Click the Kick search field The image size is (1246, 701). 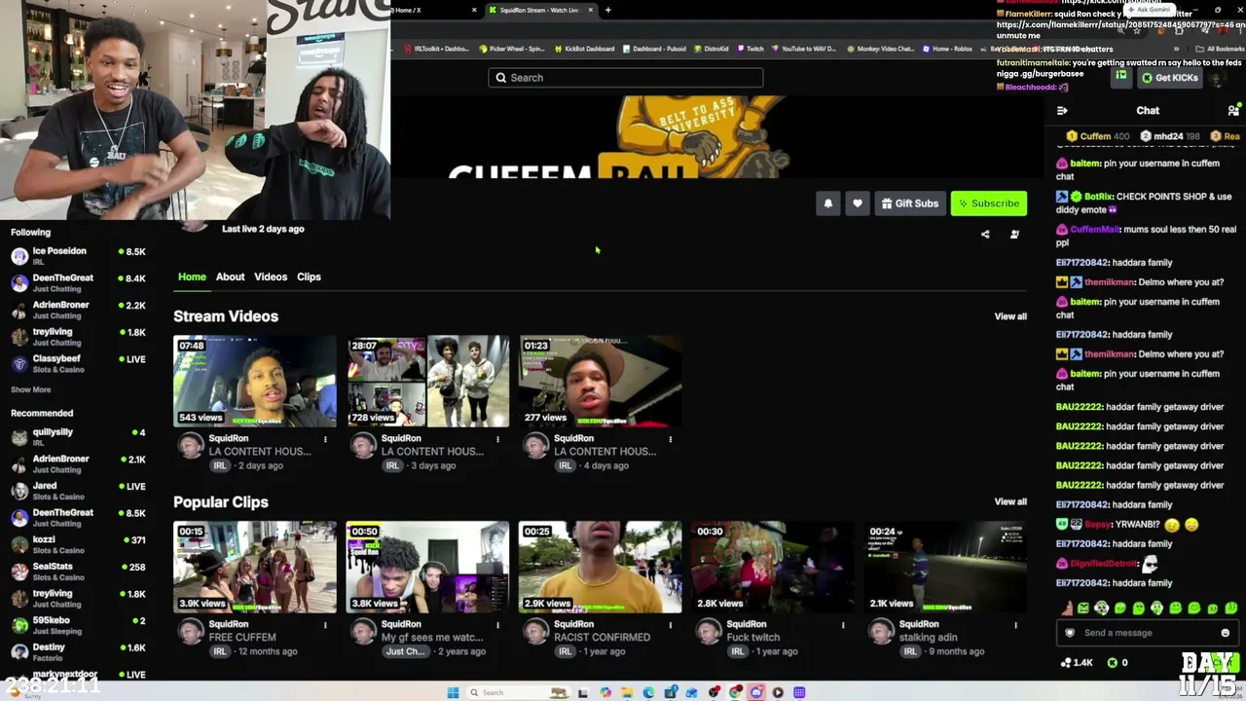626,78
